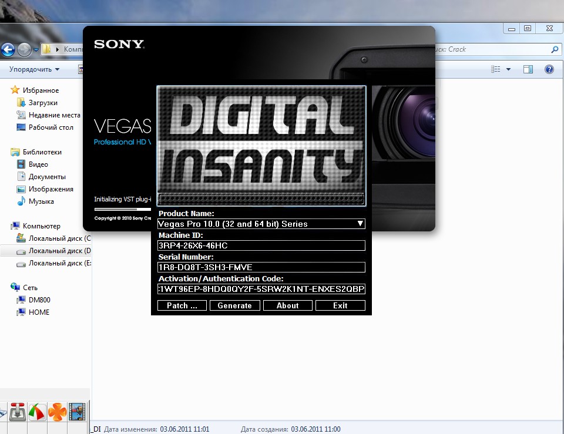Open Рабочий стол in sidebar
This screenshot has width=564, height=434.
coord(45,127)
